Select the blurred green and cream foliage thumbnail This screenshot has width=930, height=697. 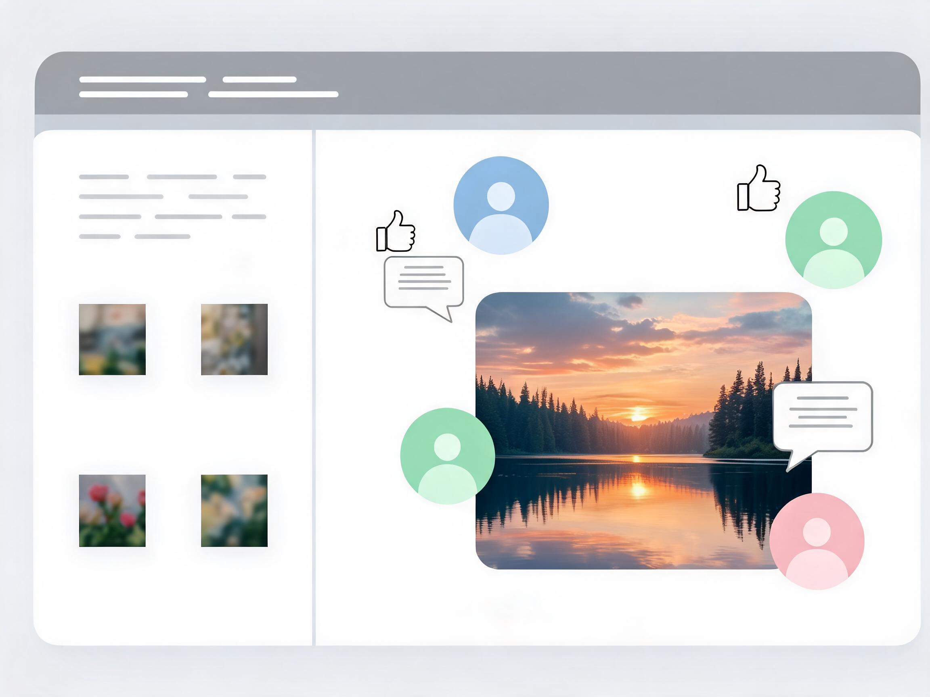click(234, 511)
